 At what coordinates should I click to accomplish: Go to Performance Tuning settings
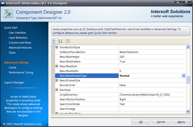coord(21,72)
